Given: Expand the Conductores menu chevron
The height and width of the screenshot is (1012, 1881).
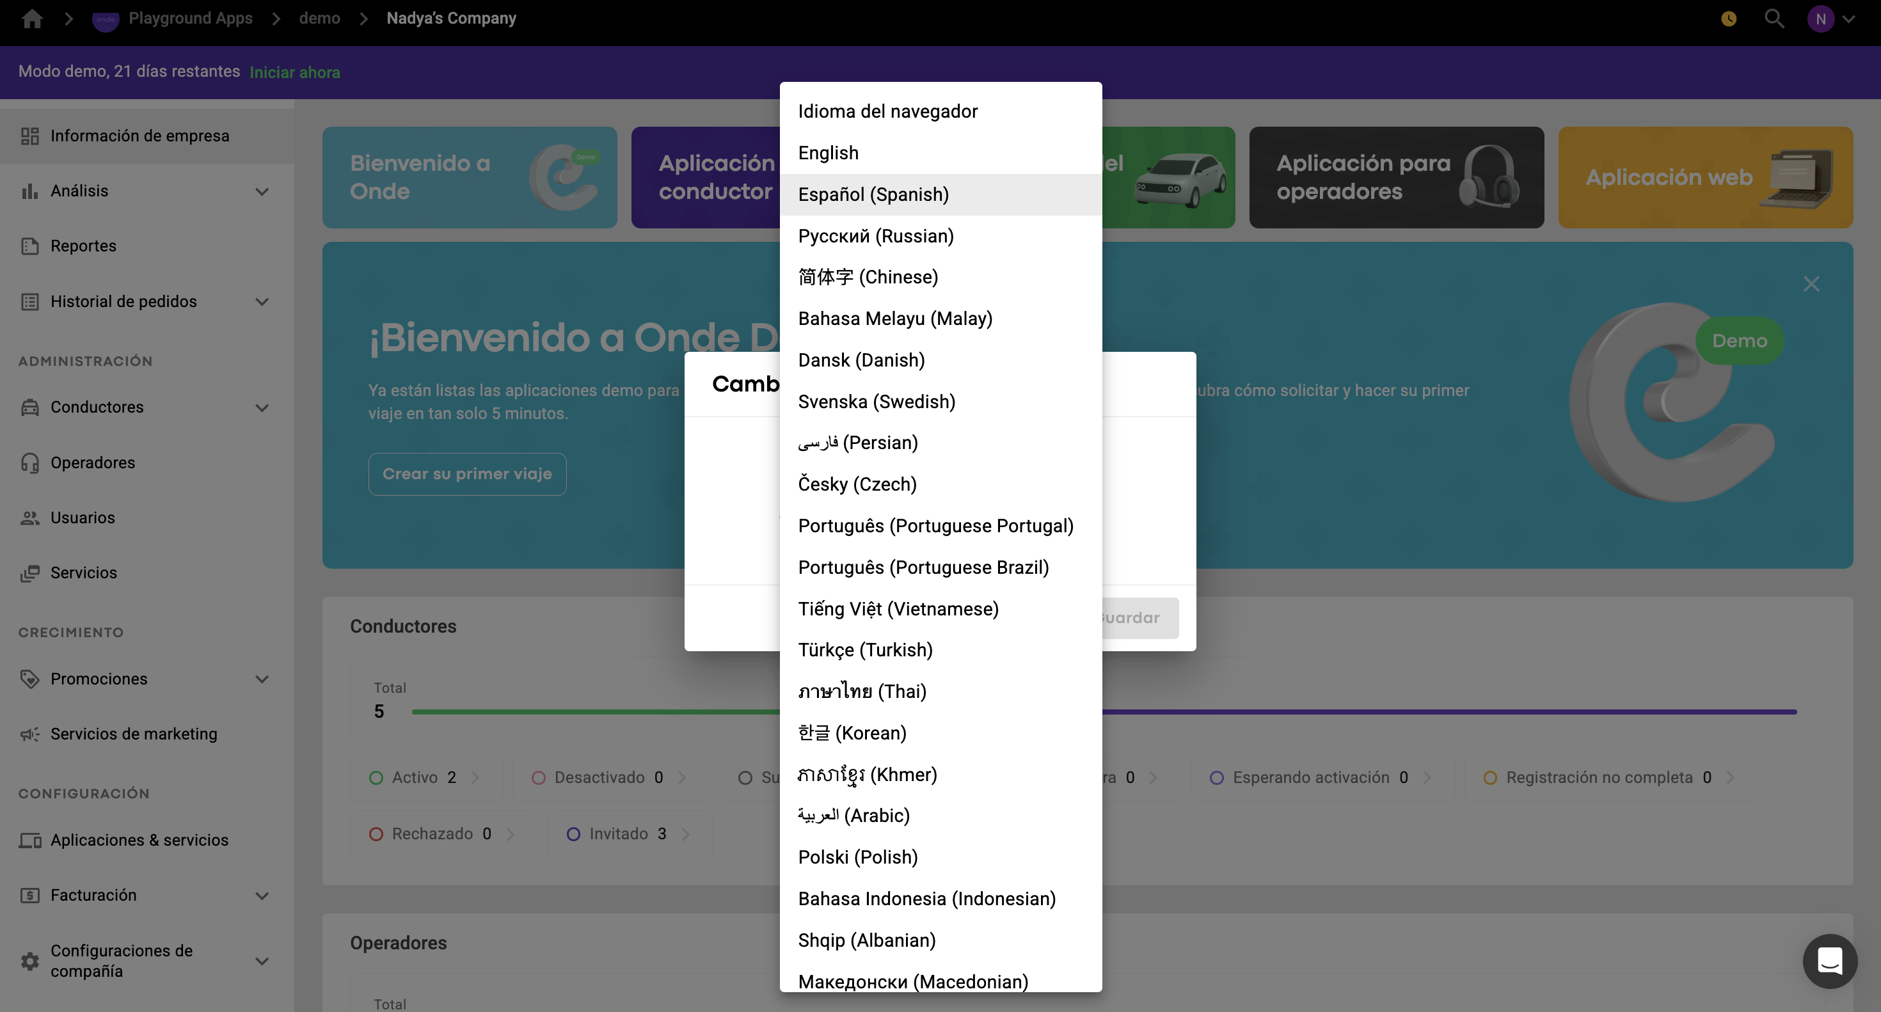Looking at the screenshot, I should coord(262,407).
